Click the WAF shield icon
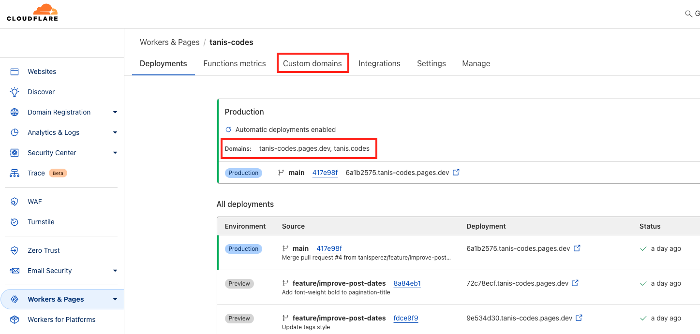Screen dimensions: 700x334 (x=15, y=202)
